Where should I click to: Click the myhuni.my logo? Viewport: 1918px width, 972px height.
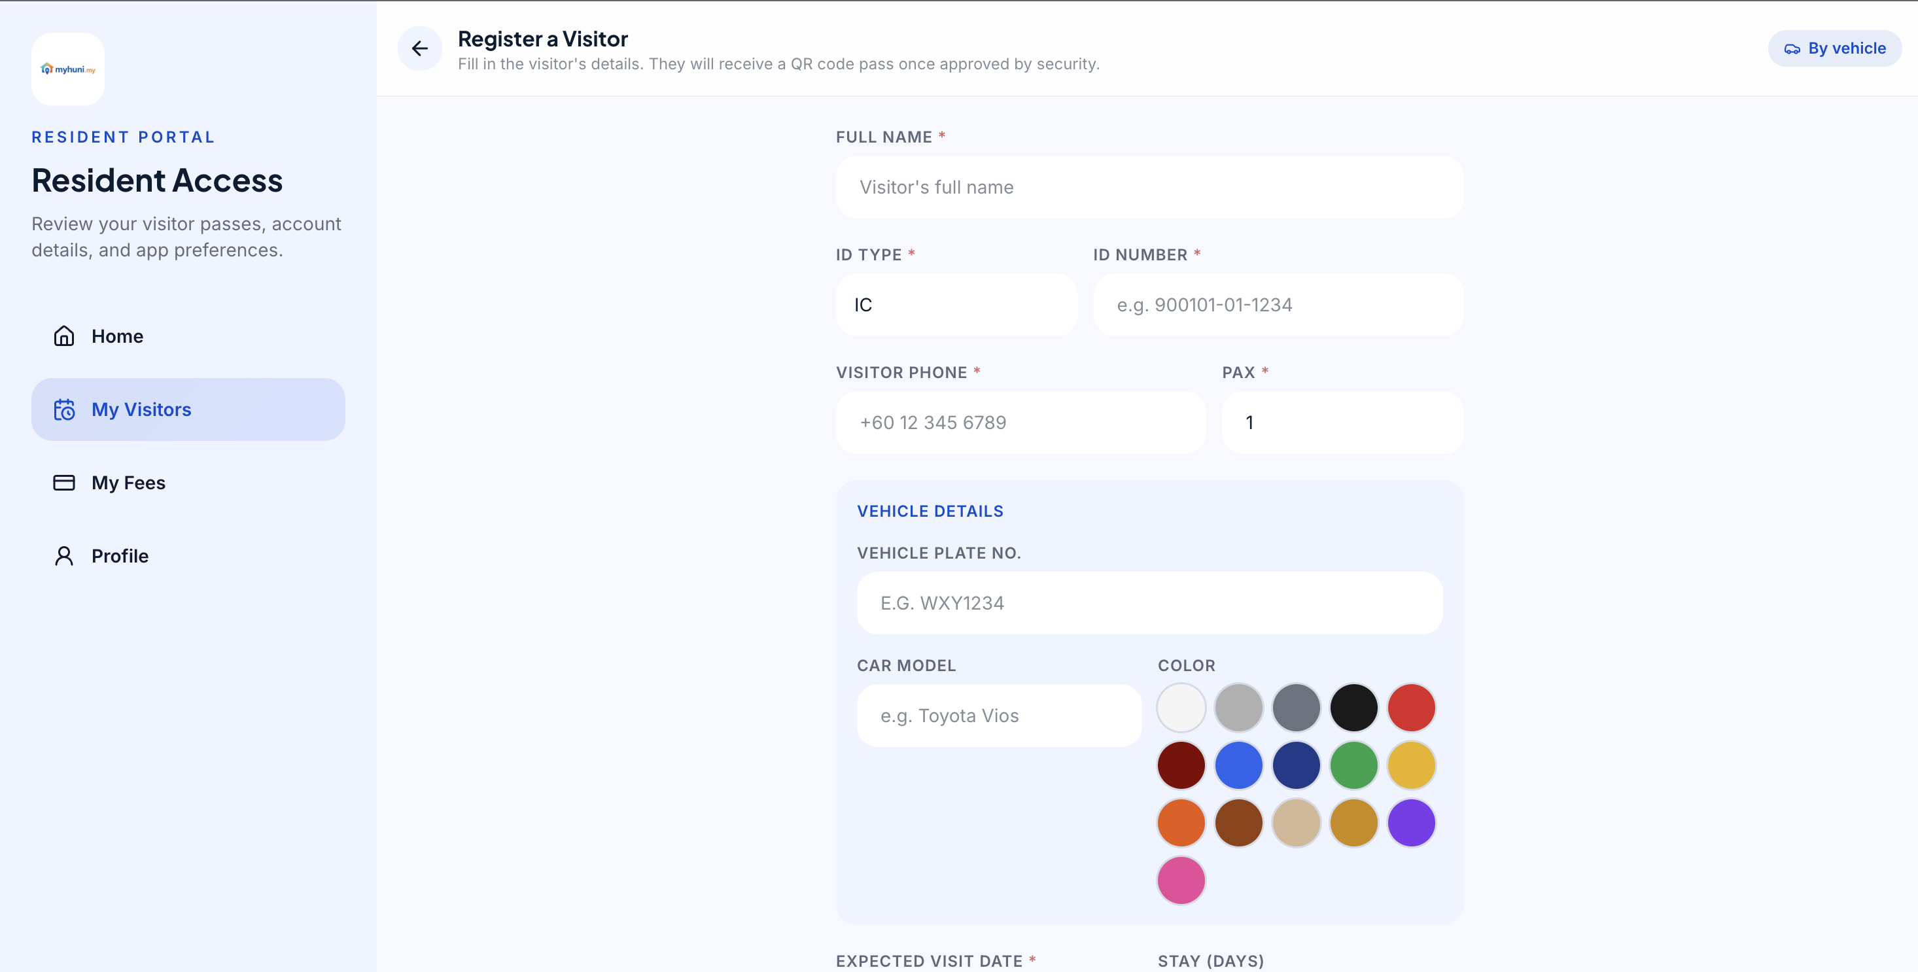click(68, 69)
